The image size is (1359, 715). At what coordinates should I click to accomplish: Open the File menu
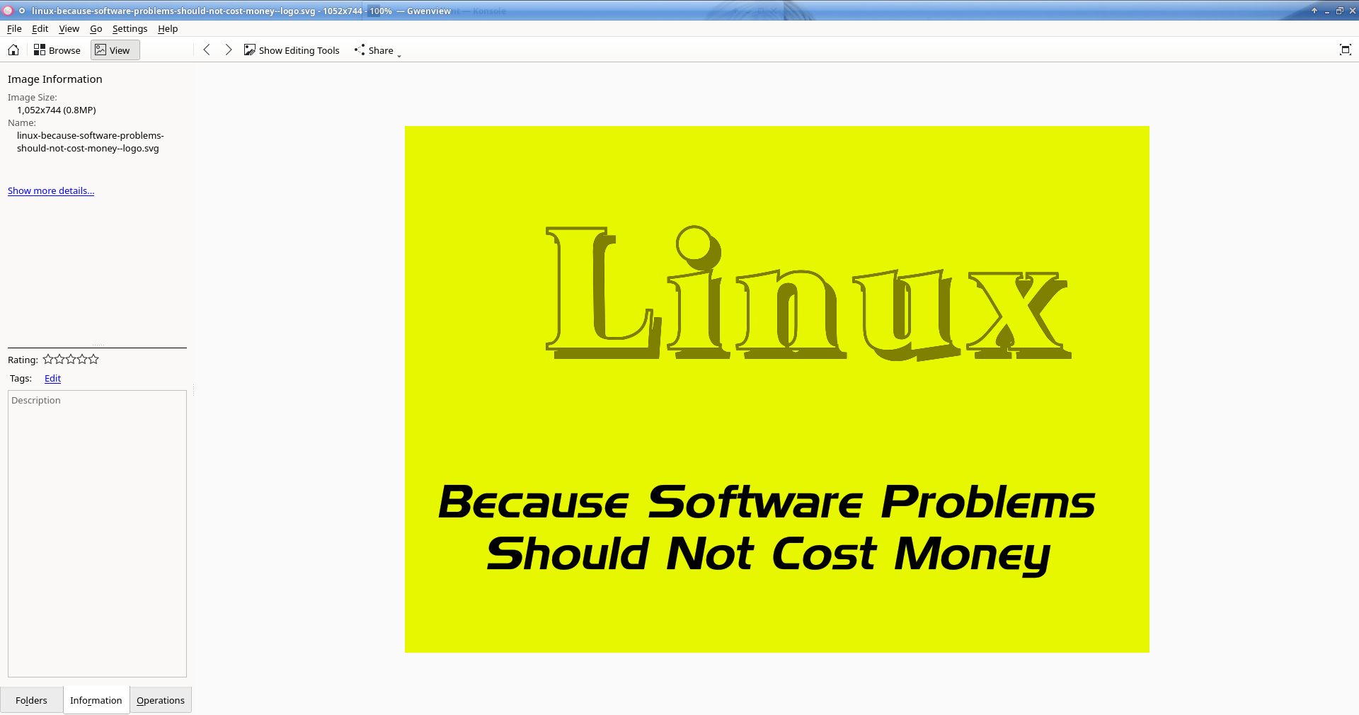(14, 29)
